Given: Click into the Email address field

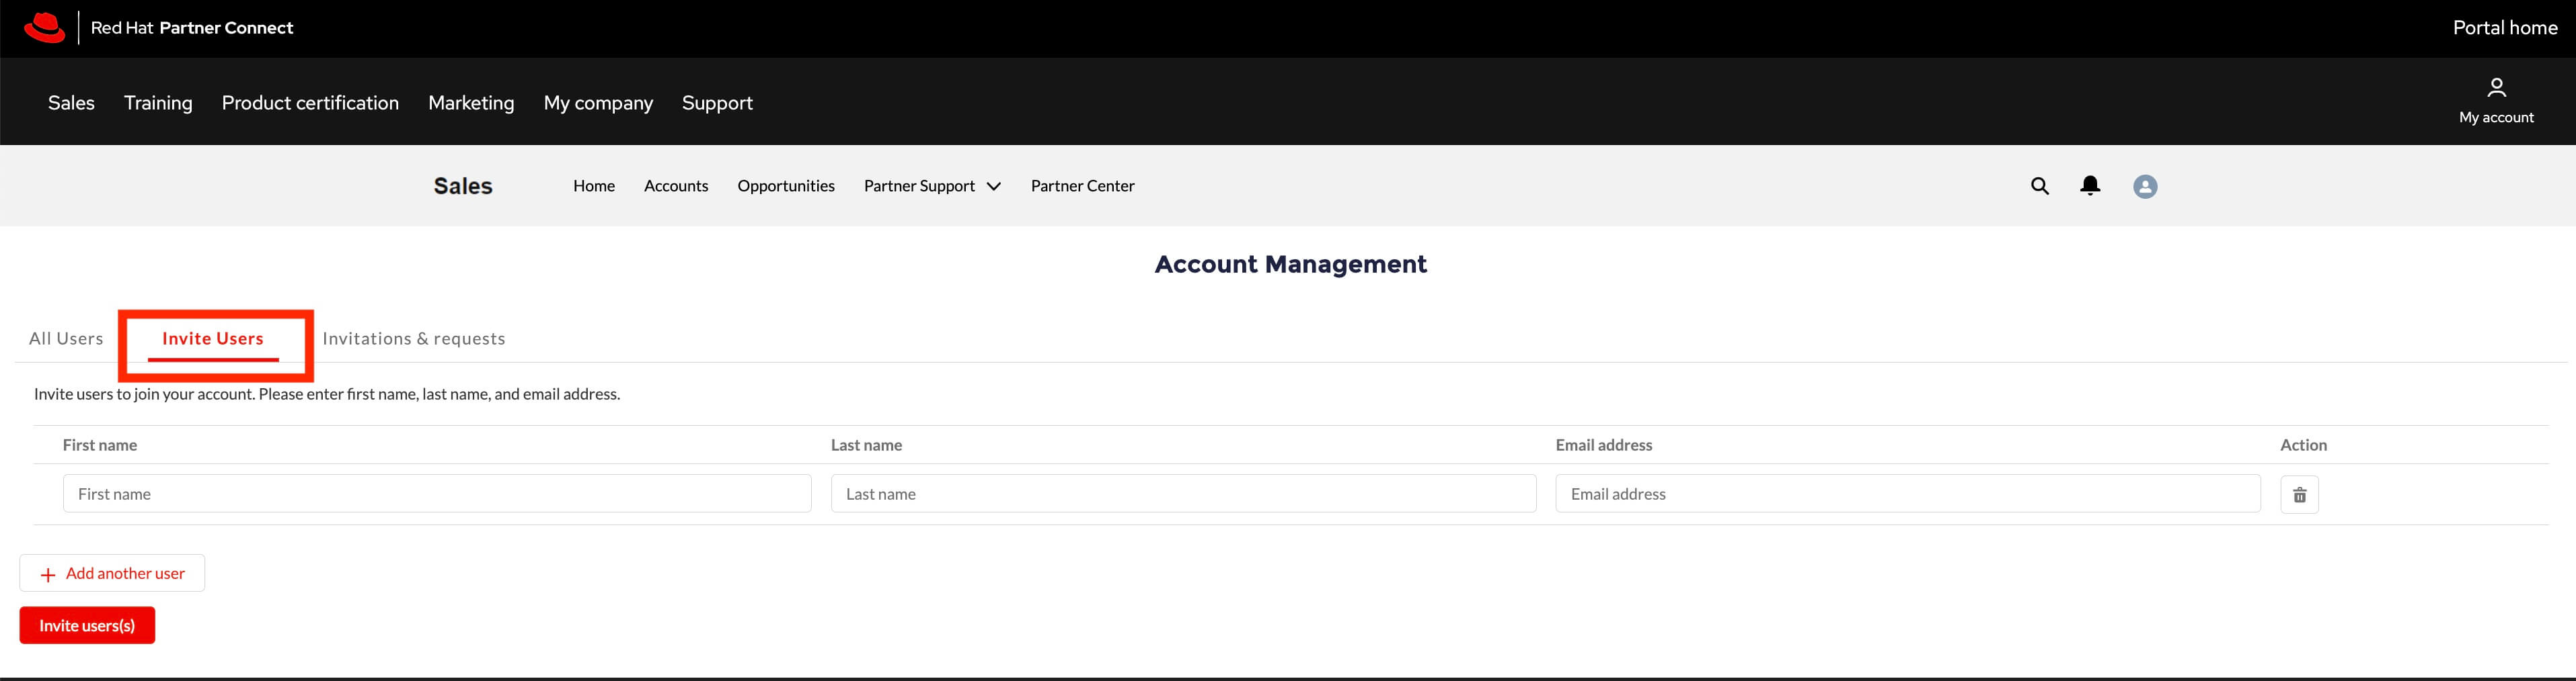Looking at the screenshot, I should pos(1906,494).
